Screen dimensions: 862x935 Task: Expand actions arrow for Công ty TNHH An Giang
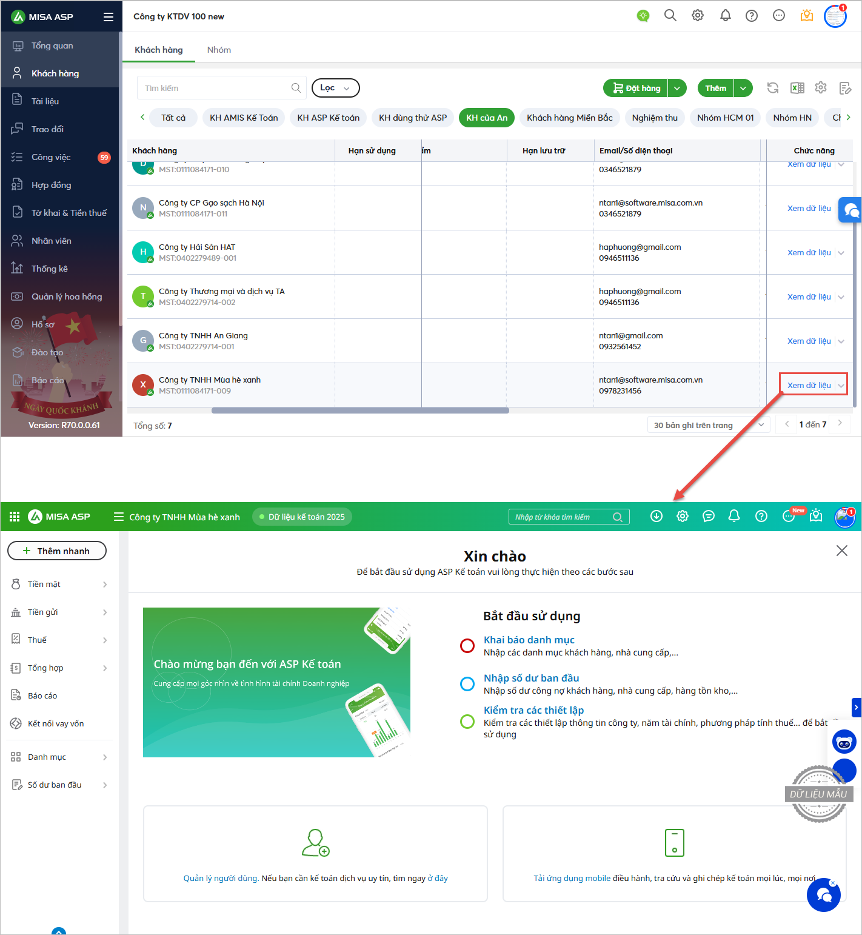coord(841,341)
